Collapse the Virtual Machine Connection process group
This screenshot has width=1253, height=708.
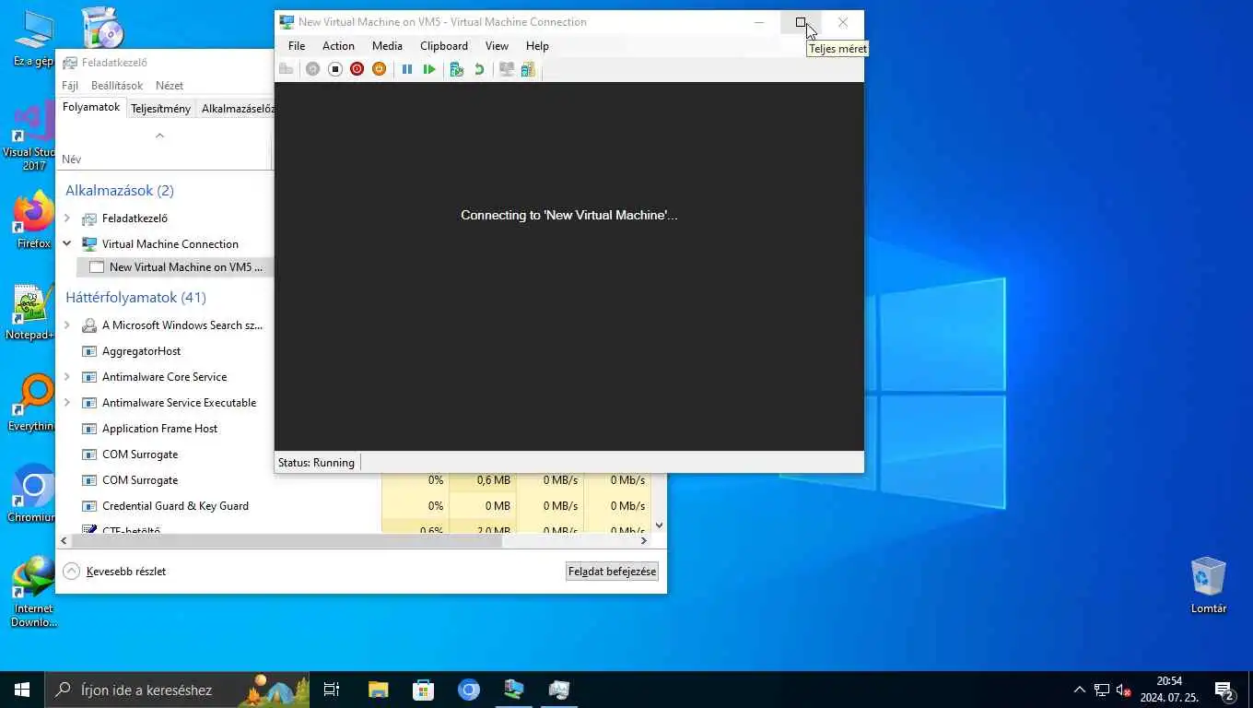coord(67,244)
